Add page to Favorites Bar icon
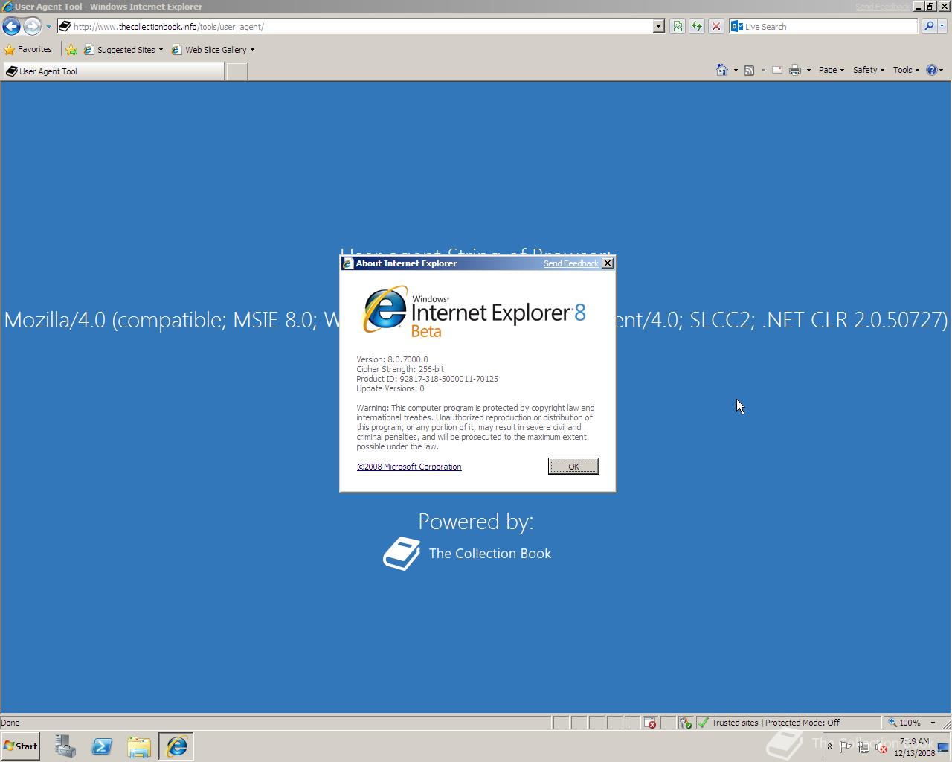Viewport: 952px width, 762px height. point(71,50)
